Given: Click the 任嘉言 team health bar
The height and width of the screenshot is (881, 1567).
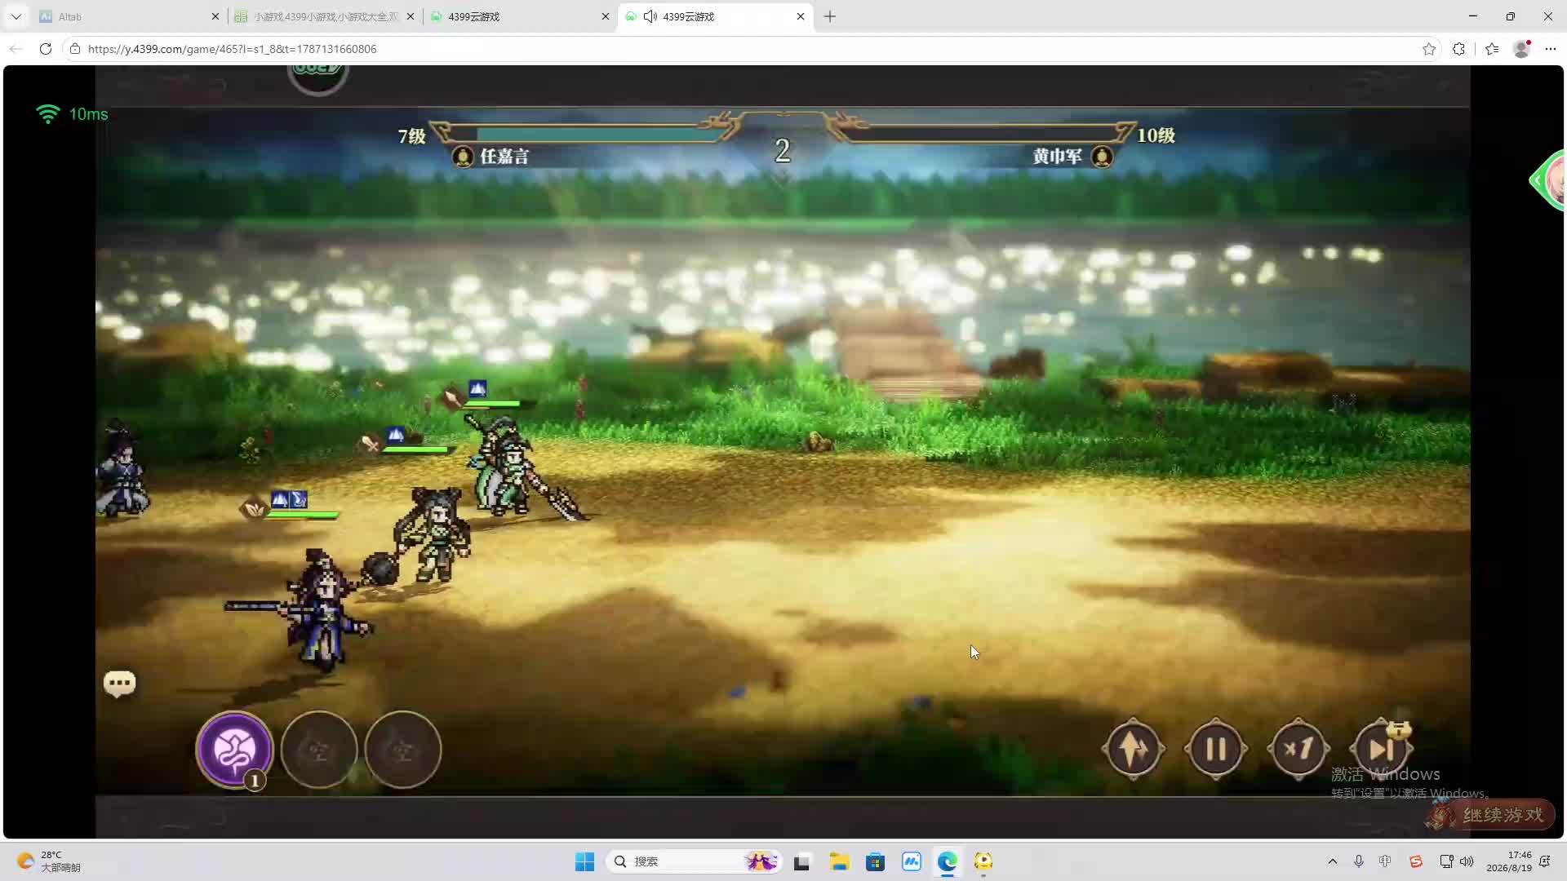Looking at the screenshot, I should point(586,134).
